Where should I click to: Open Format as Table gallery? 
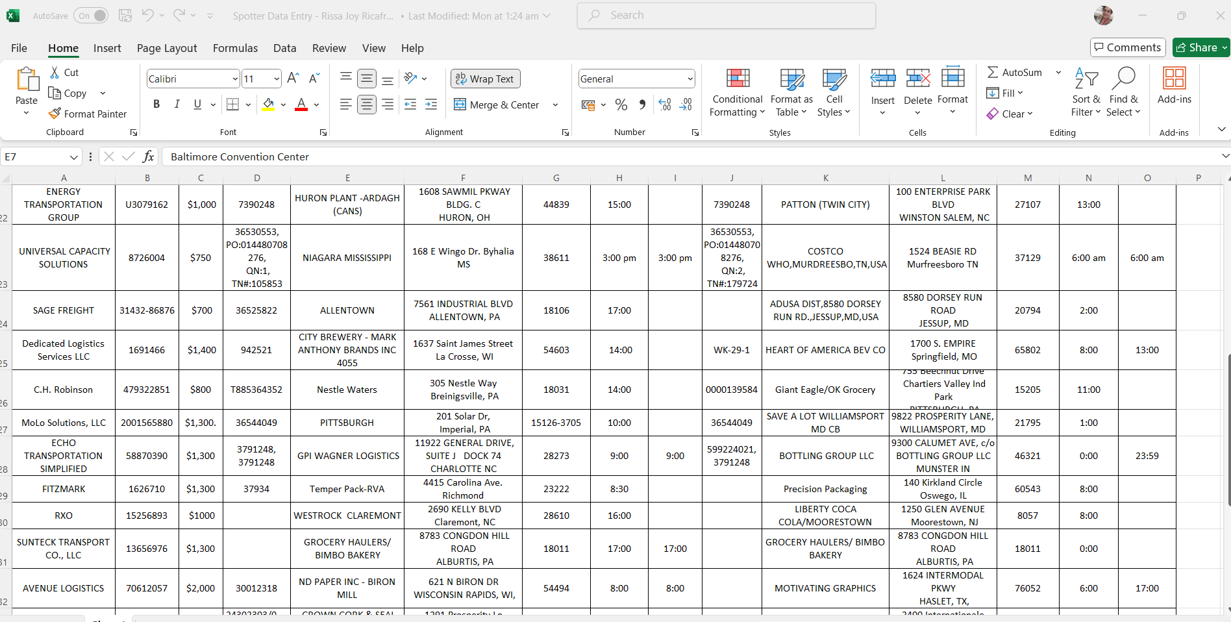pos(791,92)
